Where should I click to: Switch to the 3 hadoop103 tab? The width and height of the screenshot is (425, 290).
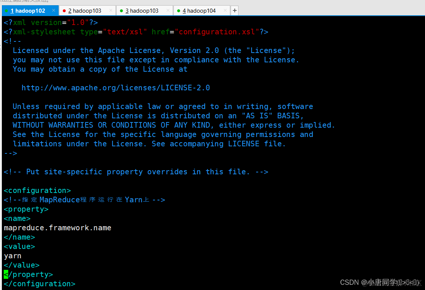tap(144, 10)
